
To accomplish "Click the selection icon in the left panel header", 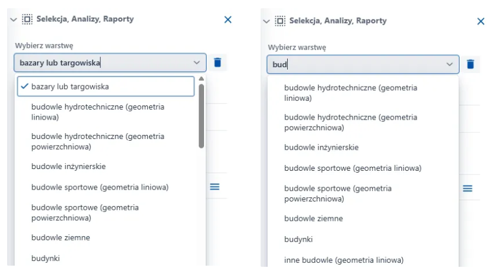I will click(x=27, y=19).
